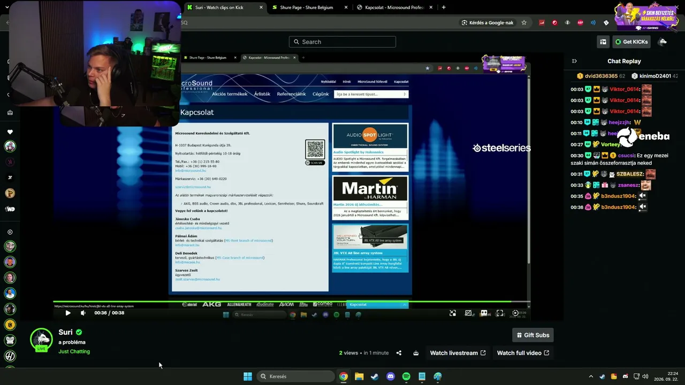Seek on the green video progress bar
The image size is (685, 385).
289,302
